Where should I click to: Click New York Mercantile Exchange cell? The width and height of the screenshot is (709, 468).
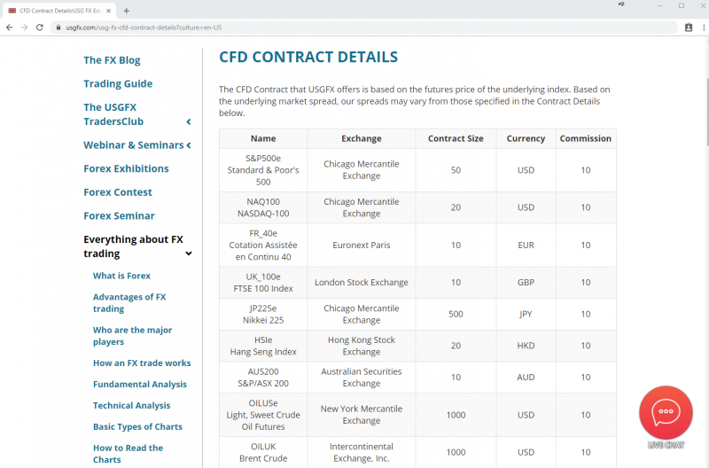click(362, 415)
